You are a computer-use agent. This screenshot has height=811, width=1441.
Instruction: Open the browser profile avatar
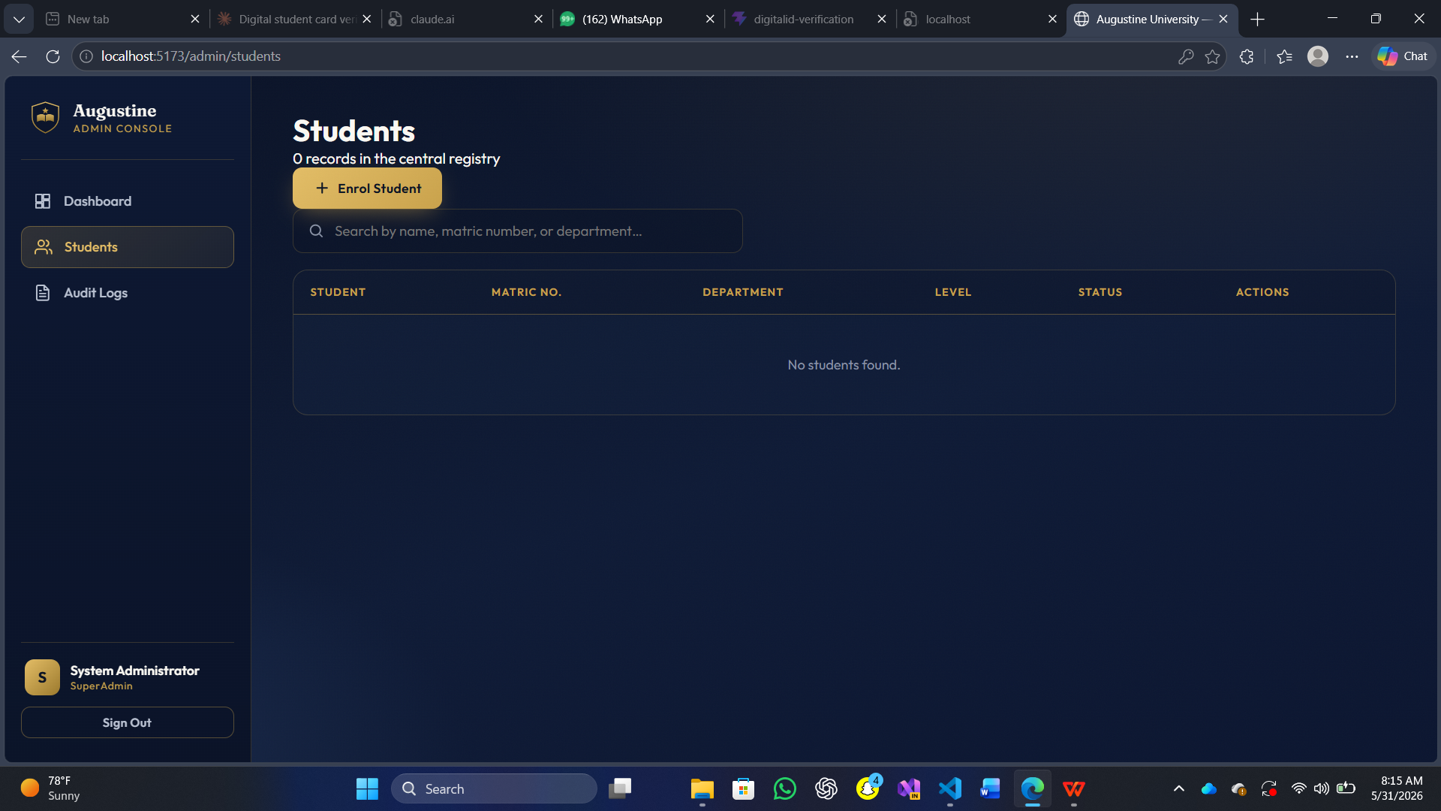coord(1318,56)
